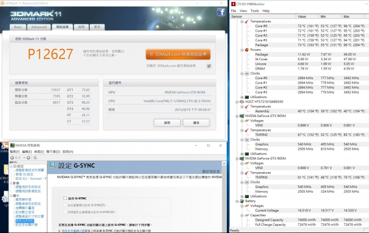Go back in NVIDIA Control Panel

click(12, 158)
